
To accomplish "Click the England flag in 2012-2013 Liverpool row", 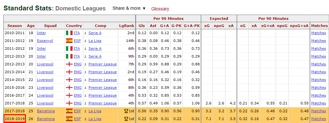I will coord(69,64).
